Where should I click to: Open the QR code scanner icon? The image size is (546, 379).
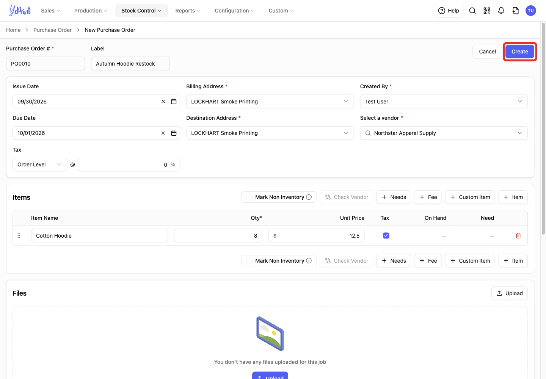(487, 11)
